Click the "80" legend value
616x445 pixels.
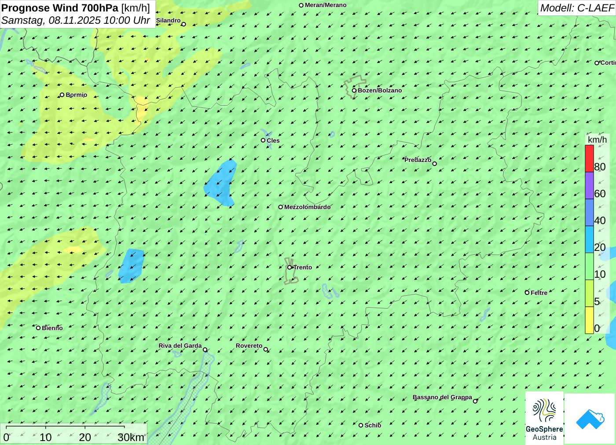pos(600,167)
